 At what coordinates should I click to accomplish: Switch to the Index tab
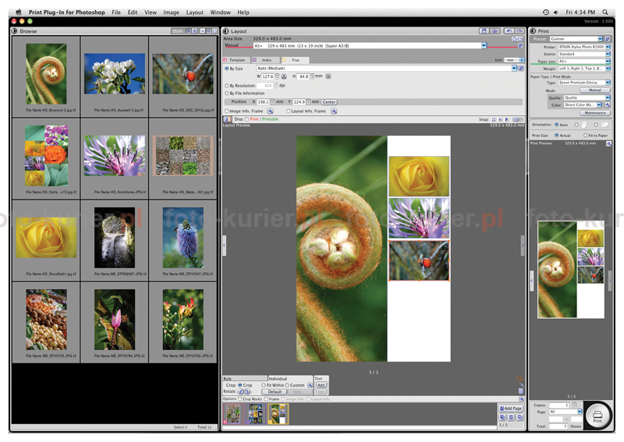pyautogui.click(x=267, y=60)
